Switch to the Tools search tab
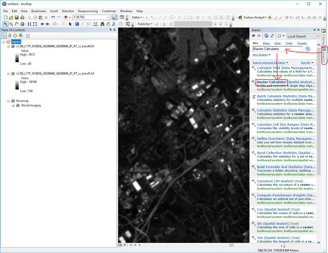The image size is (328, 253). coord(289,43)
